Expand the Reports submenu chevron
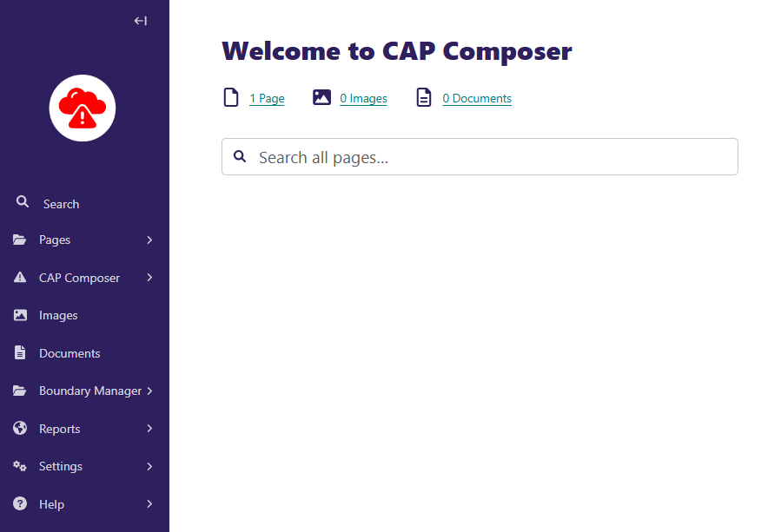 pos(149,428)
